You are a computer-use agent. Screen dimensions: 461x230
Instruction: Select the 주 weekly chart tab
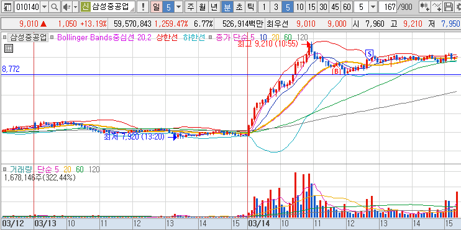(191, 7)
